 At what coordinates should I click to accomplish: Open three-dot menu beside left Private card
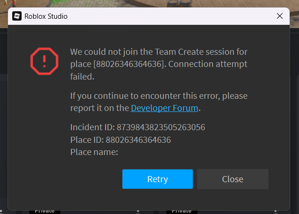[x=138, y=212]
